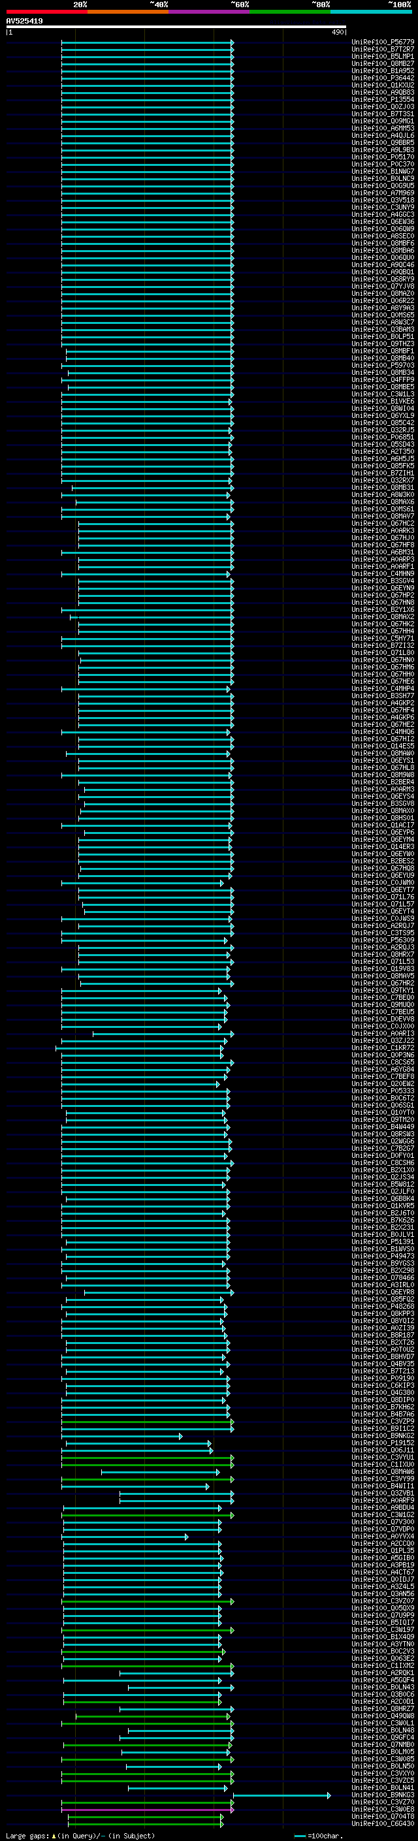The width and height of the screenshot is (418, 1841).
Task: Open hit UniRef100_B4WII1
Action: click(x=383, y=1486)
